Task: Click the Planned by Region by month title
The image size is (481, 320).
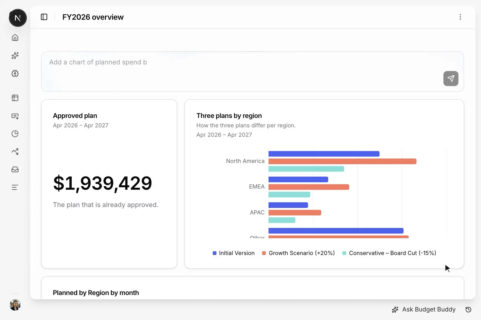Action: pos(96,293)
